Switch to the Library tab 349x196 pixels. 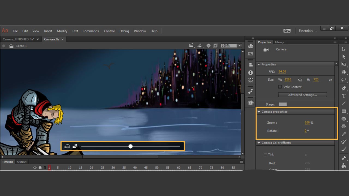[x=279, y=42]
